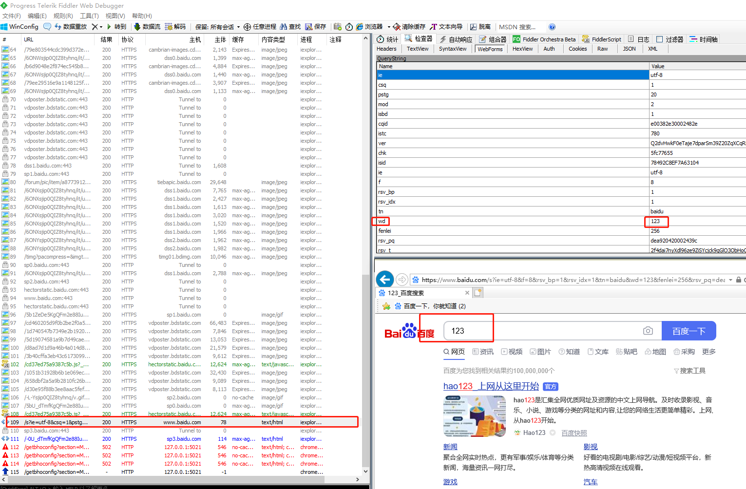Image resolution: width=746 pixels, height=489 pixels.
Task: Click the 清除缓存 clear cache button
Action: pyautogui.click(x=409, y=27)
